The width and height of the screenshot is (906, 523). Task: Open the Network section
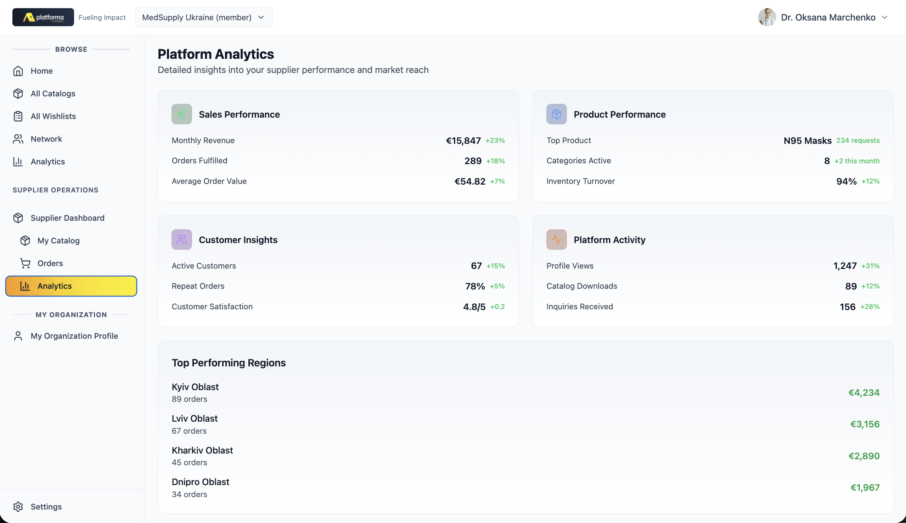pyautogui.click(x=46, y=139)
